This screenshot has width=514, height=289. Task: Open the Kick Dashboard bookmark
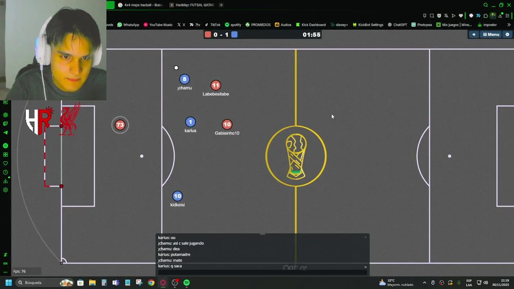click(x=311, y=25)
